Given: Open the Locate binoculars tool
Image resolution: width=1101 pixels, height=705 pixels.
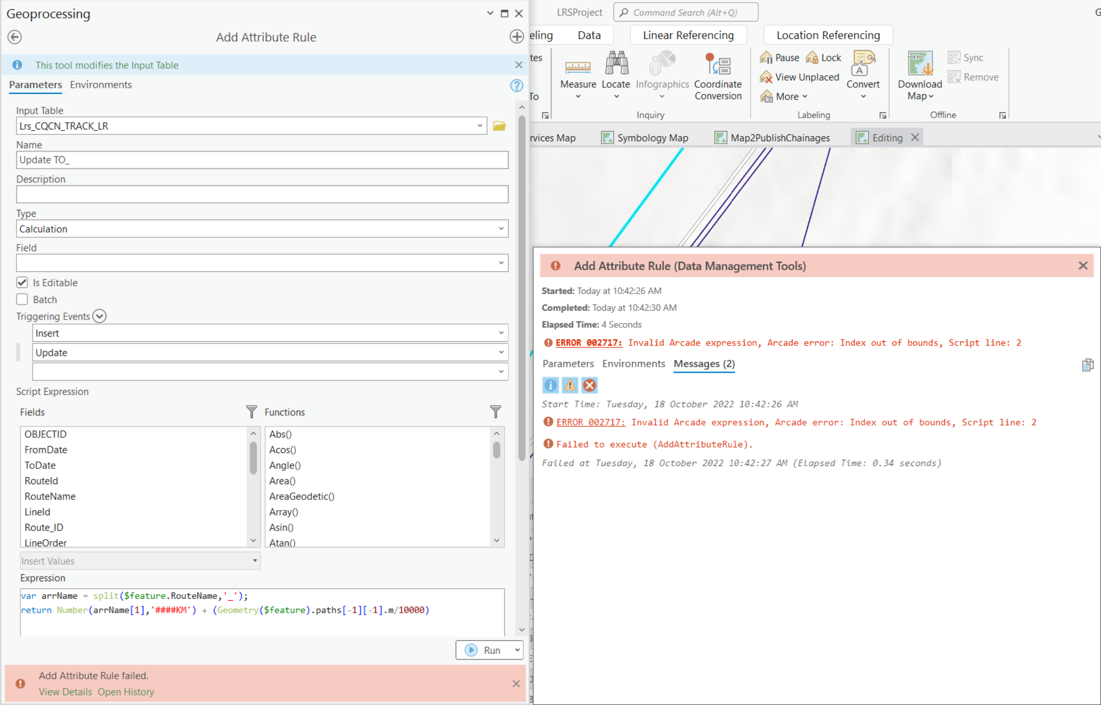Looking at the screenshot, I should (x=616, y=64).
